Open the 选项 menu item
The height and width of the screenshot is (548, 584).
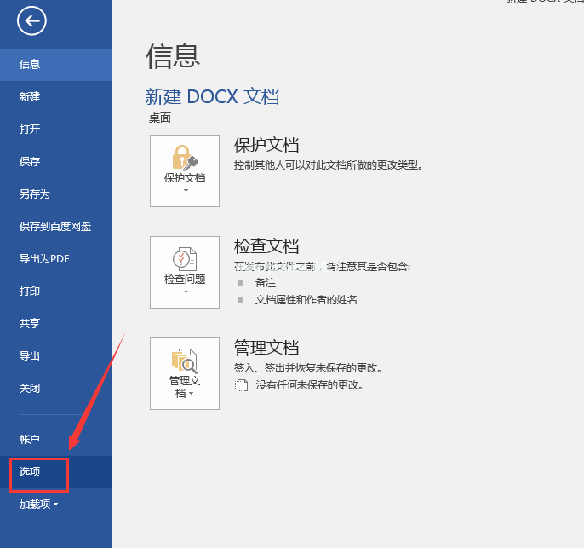[31, 472]
